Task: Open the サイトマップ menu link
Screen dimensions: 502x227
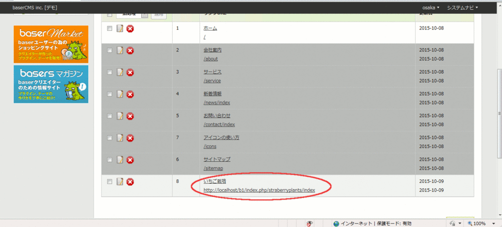Action: coord(217,159)
